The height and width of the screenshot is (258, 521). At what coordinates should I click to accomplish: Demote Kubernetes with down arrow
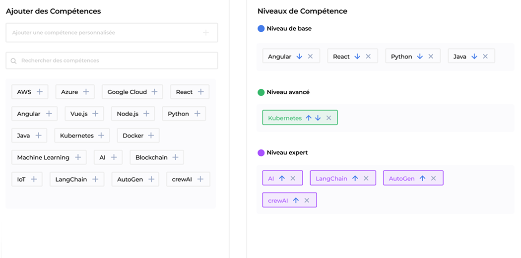click(318, 118)
